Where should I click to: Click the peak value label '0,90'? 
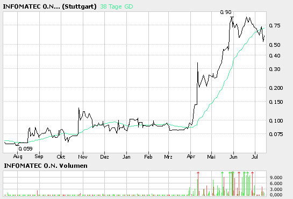(x=226, y=12)
